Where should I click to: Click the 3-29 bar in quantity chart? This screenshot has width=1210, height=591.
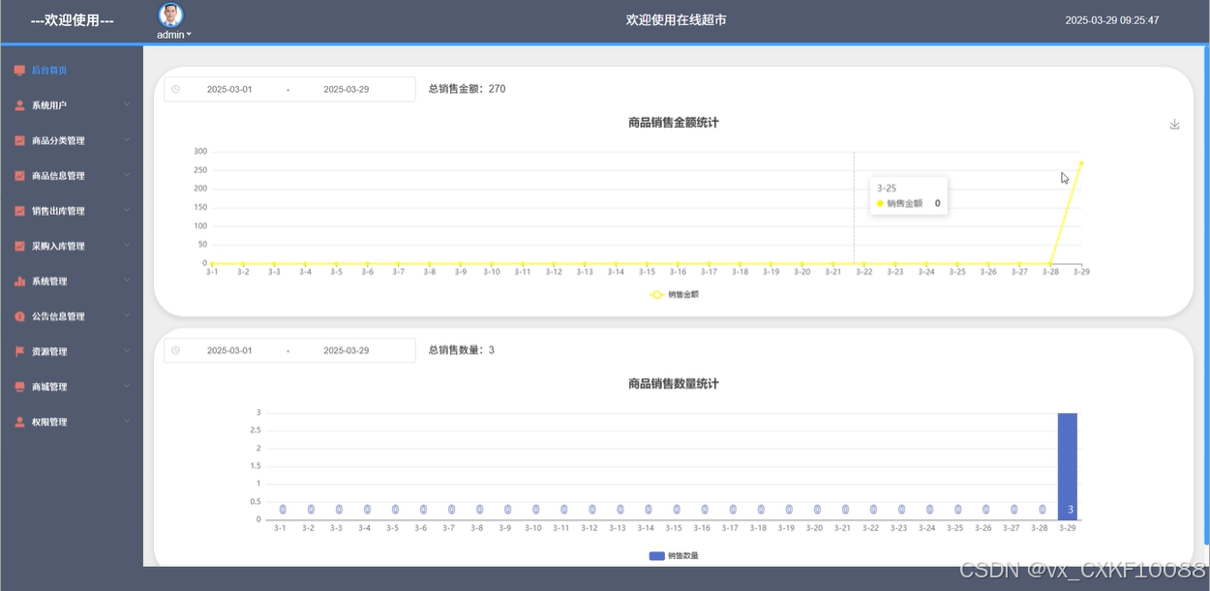(1067, 466)
